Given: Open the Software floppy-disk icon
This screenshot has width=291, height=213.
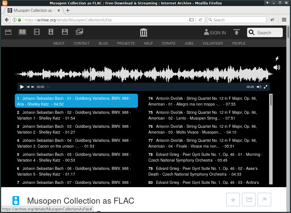Looking at the screenshot, I should (65, 32).
